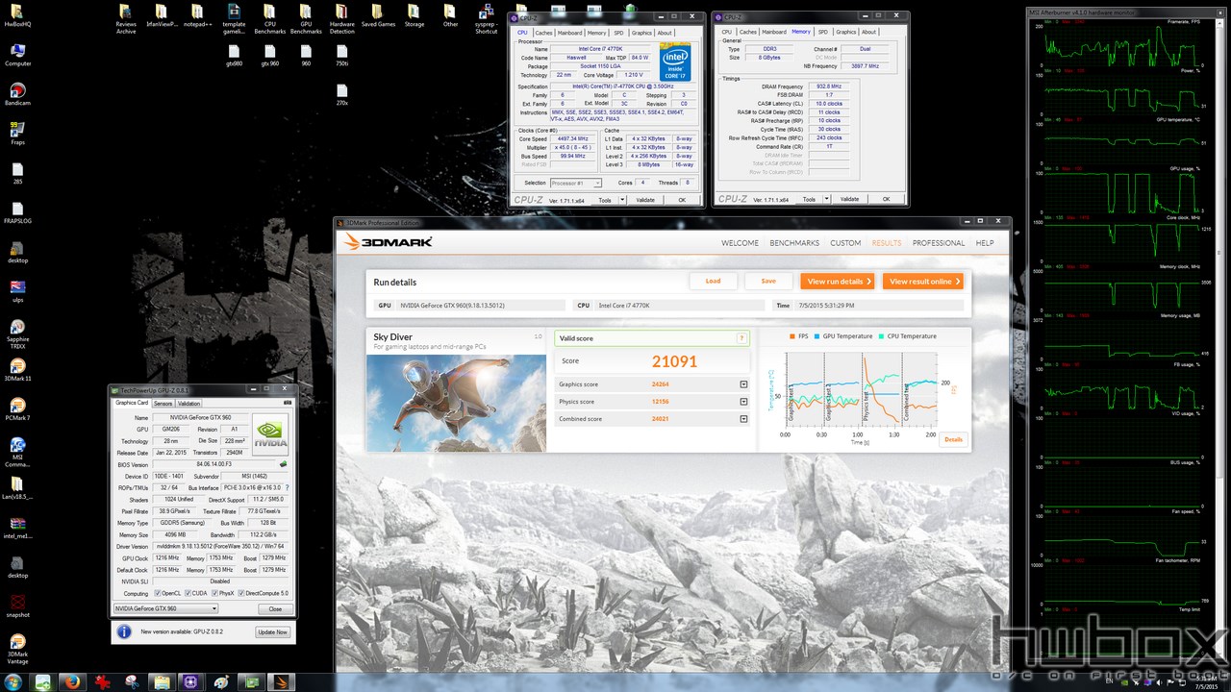Screen dimensions: 1231x692
Task: Select the FRAPSLOG file on the desktop
Action: [x=17, y=212]
